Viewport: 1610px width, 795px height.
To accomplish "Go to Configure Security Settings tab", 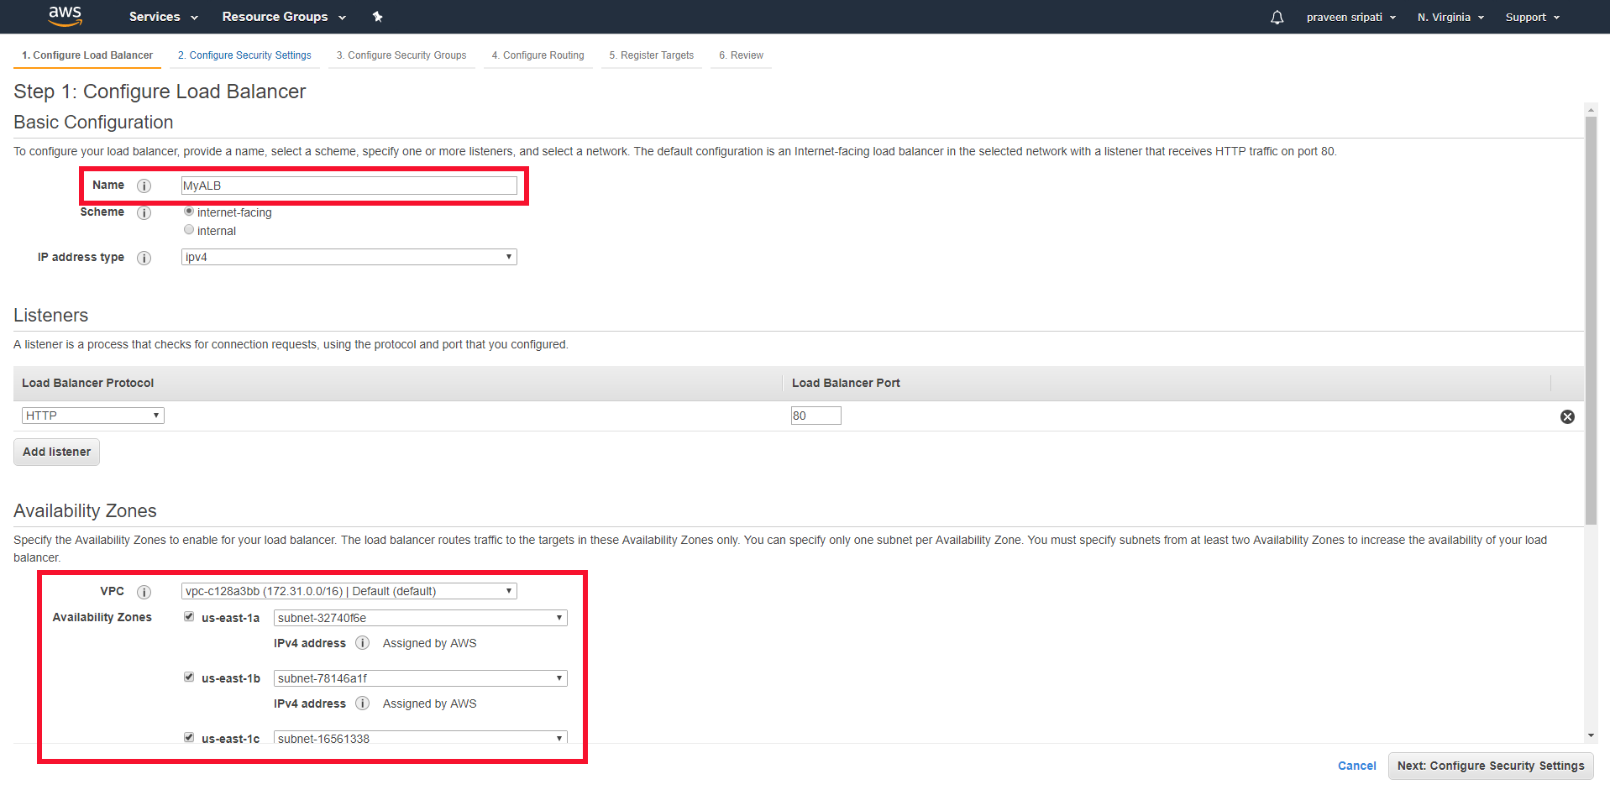I will pyautogui.click(x=244, y=55).
